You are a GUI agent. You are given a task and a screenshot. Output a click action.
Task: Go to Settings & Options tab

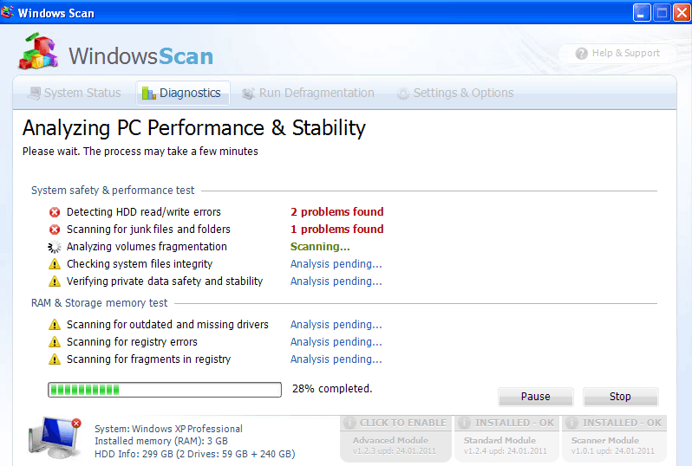454,93
